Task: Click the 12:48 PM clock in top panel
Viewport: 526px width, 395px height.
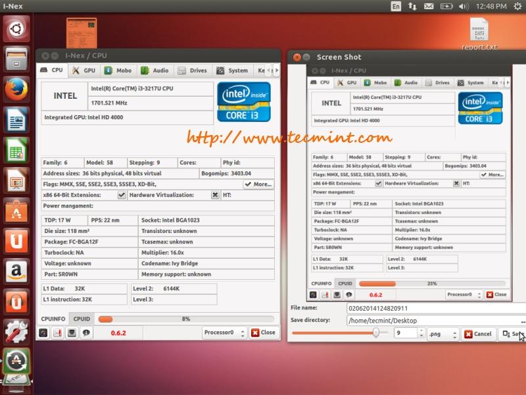Action: click(491, 6)
